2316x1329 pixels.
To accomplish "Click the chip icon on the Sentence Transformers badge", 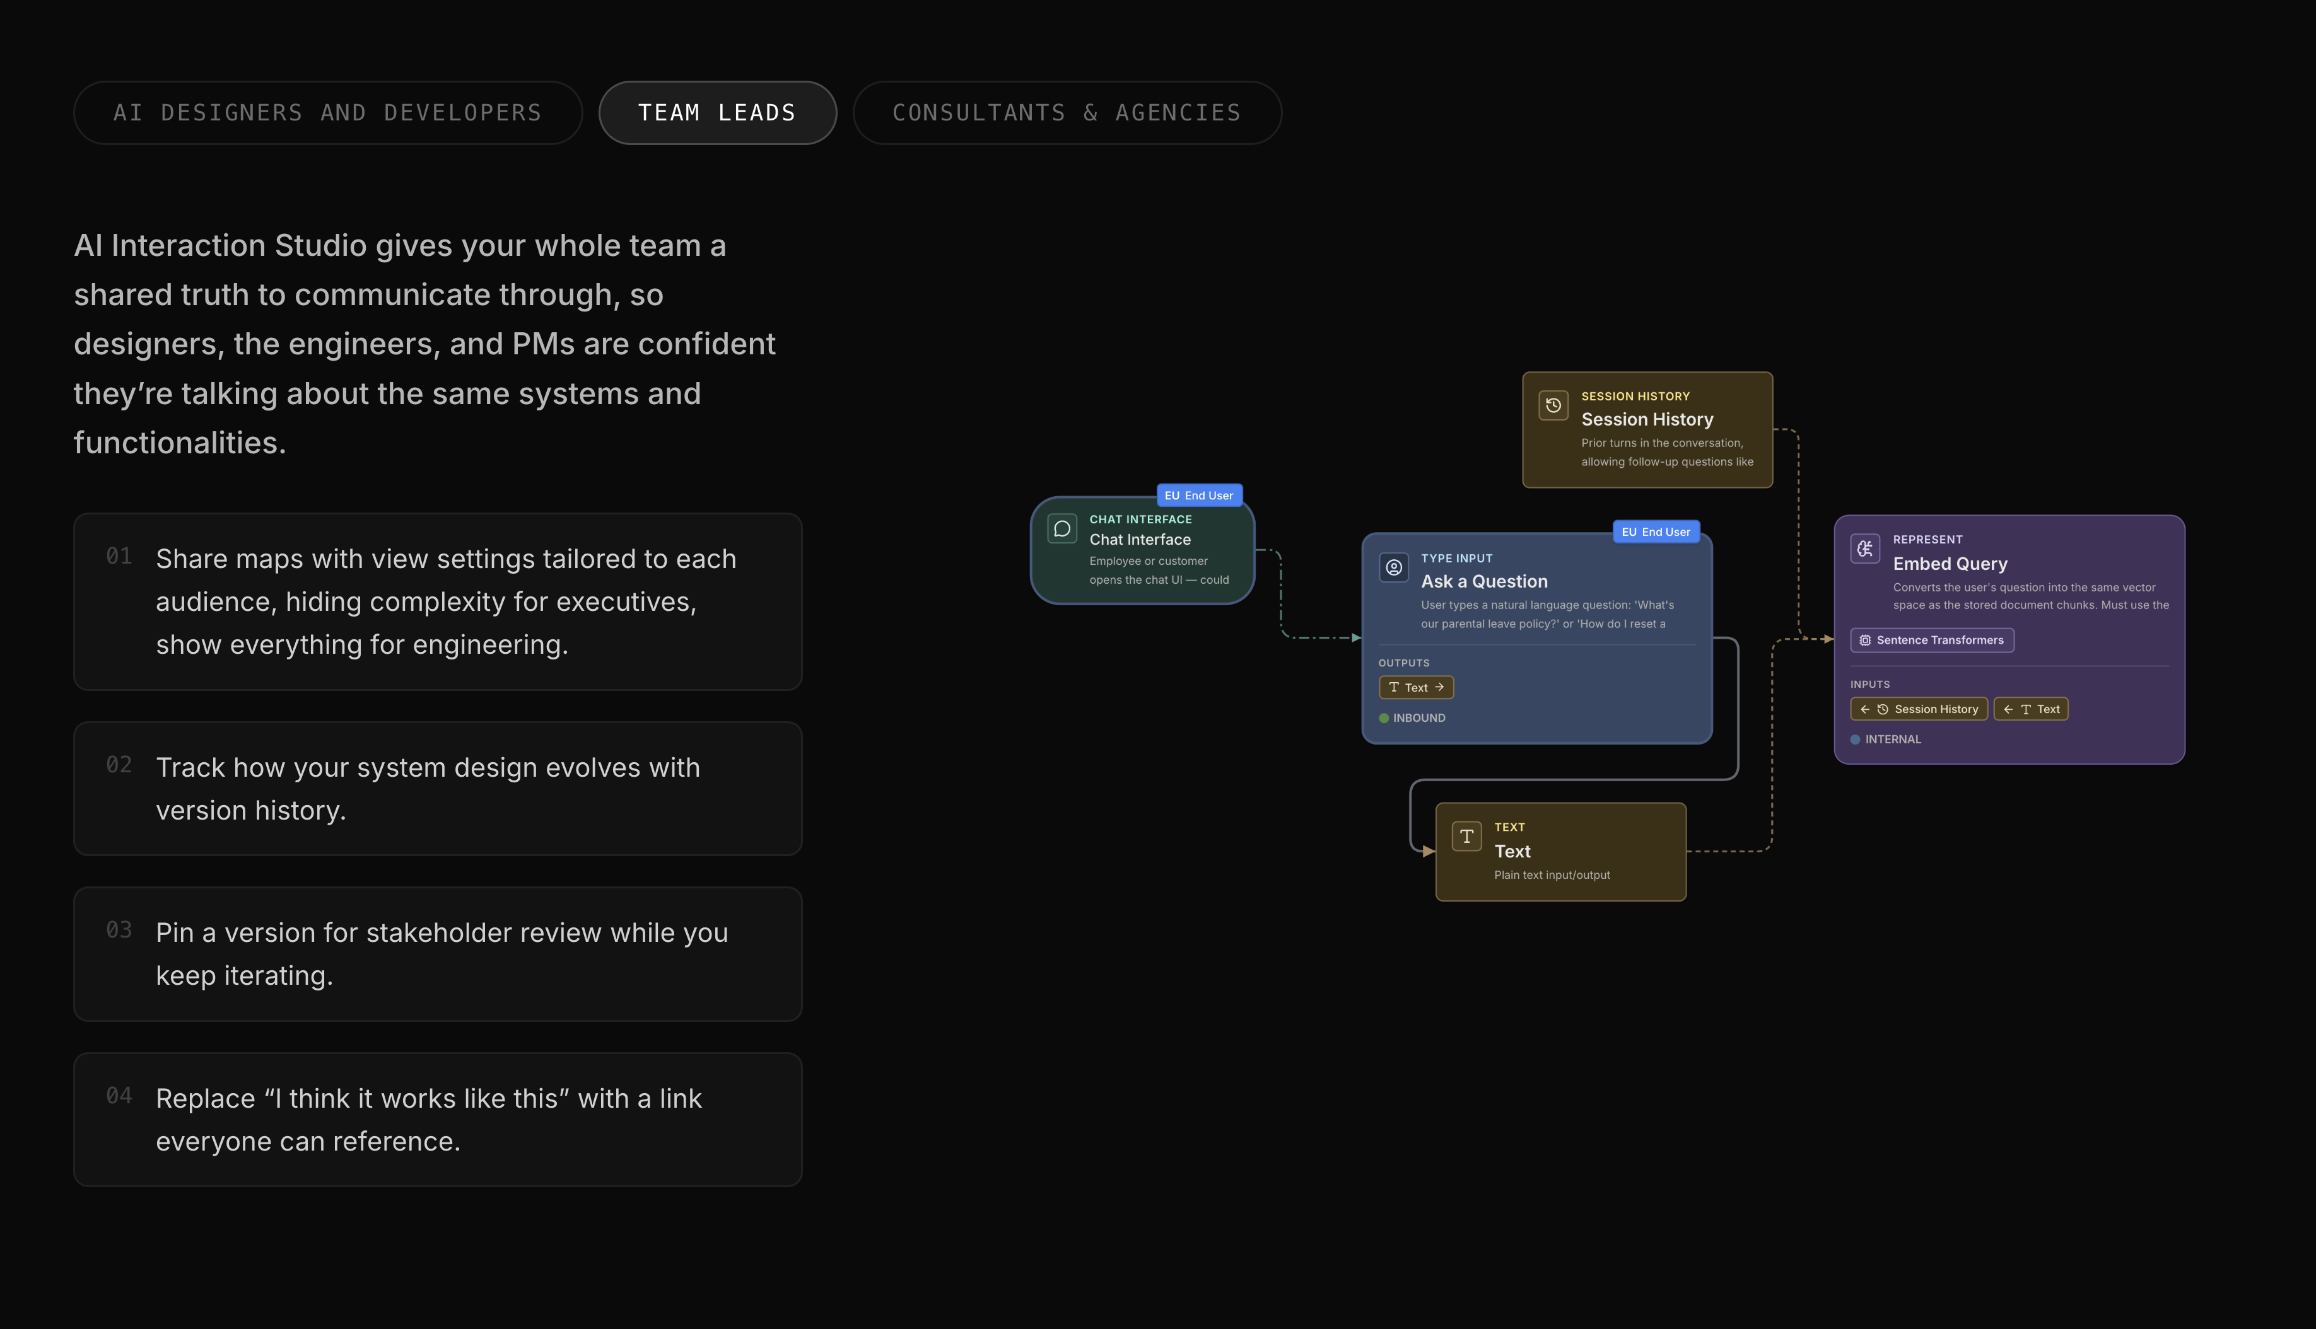I will [1865, 640].
